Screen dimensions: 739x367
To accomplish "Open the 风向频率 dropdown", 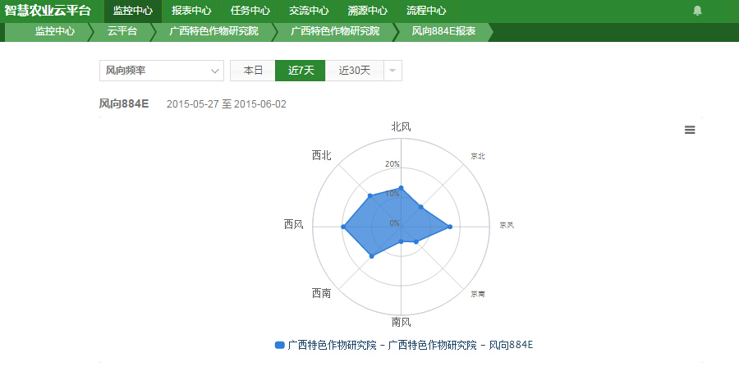I will coord(161,71).
